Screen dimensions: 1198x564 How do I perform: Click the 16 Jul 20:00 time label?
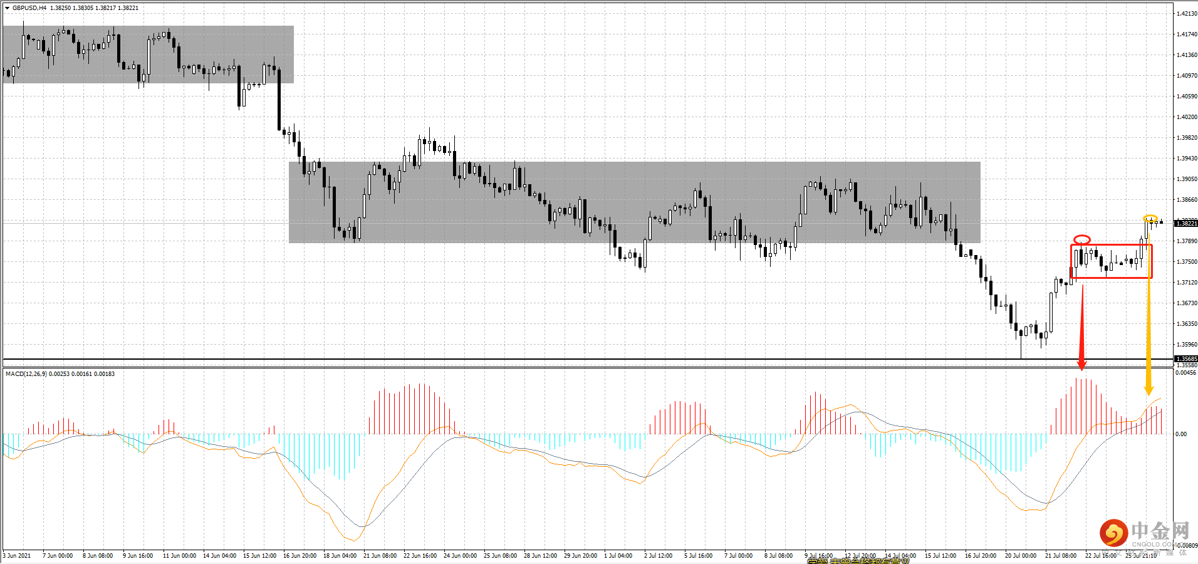(x=981, y=556)
